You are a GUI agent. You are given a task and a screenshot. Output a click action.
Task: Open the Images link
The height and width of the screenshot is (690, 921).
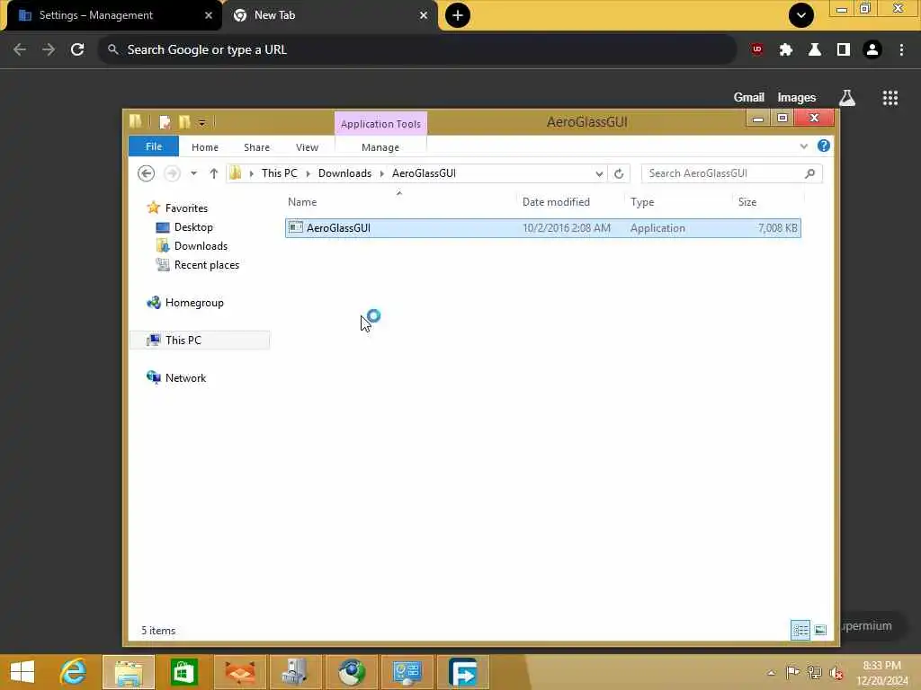[x=796, y=97]
